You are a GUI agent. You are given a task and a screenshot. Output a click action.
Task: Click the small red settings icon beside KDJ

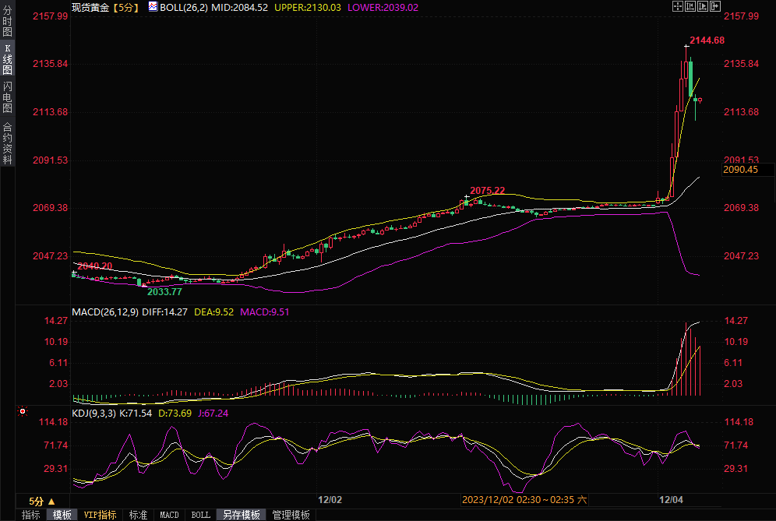[x=22, y=411]
